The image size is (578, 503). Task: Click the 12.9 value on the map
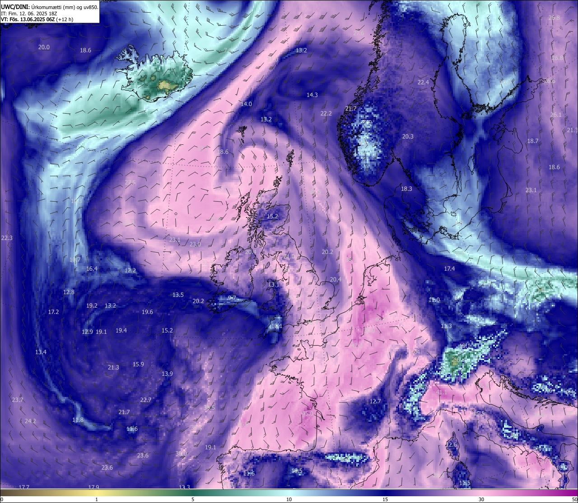(x=87, y=332)
